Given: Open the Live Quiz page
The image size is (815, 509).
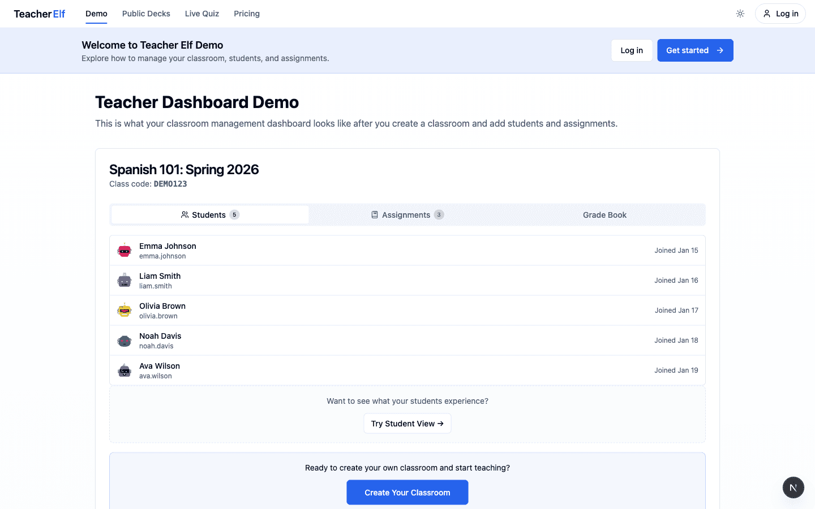Looking at the screenshot, I should (x=202, y=14).
